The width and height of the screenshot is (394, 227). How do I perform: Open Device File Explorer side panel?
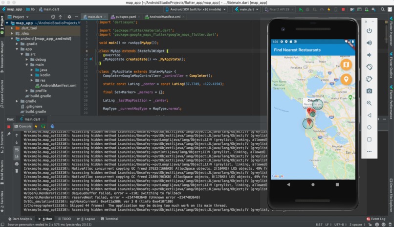(391, 196)
